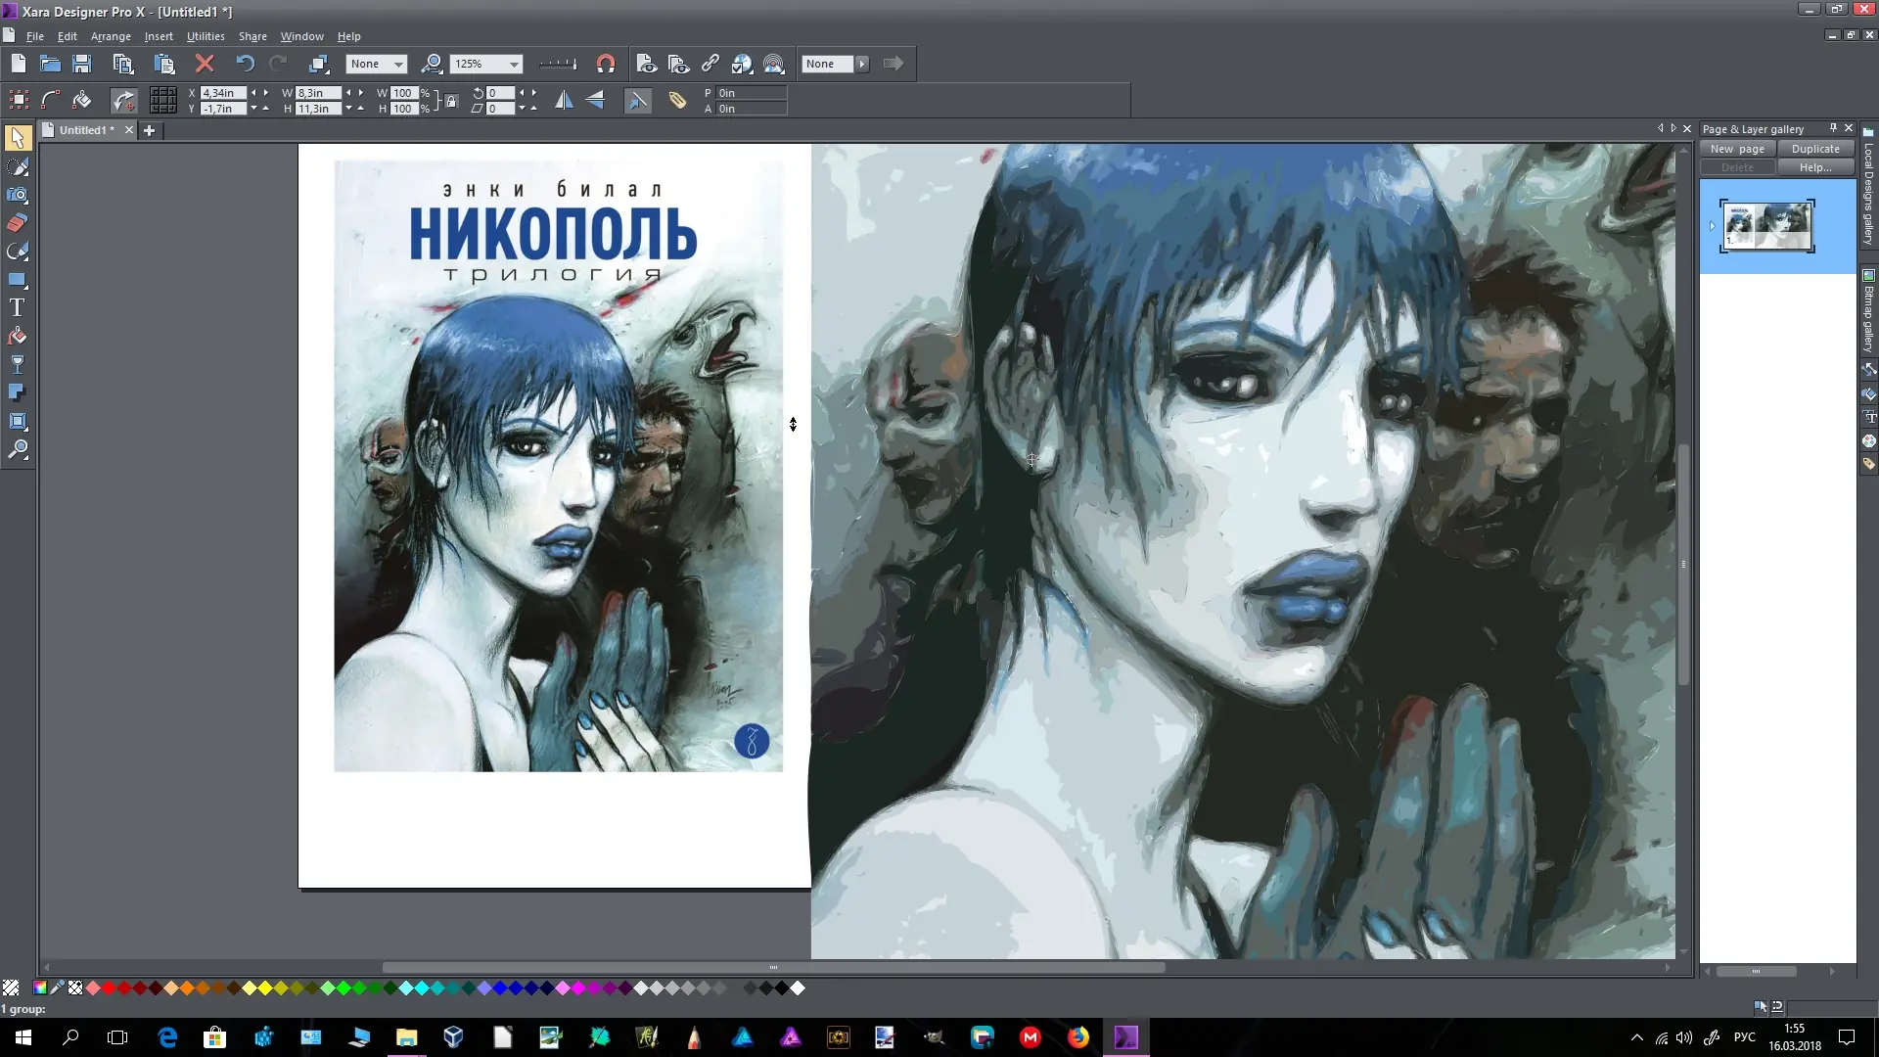The image size is (1879, 1057).
Task: Select the Rectangle tool
Action: tap(17, 280)
